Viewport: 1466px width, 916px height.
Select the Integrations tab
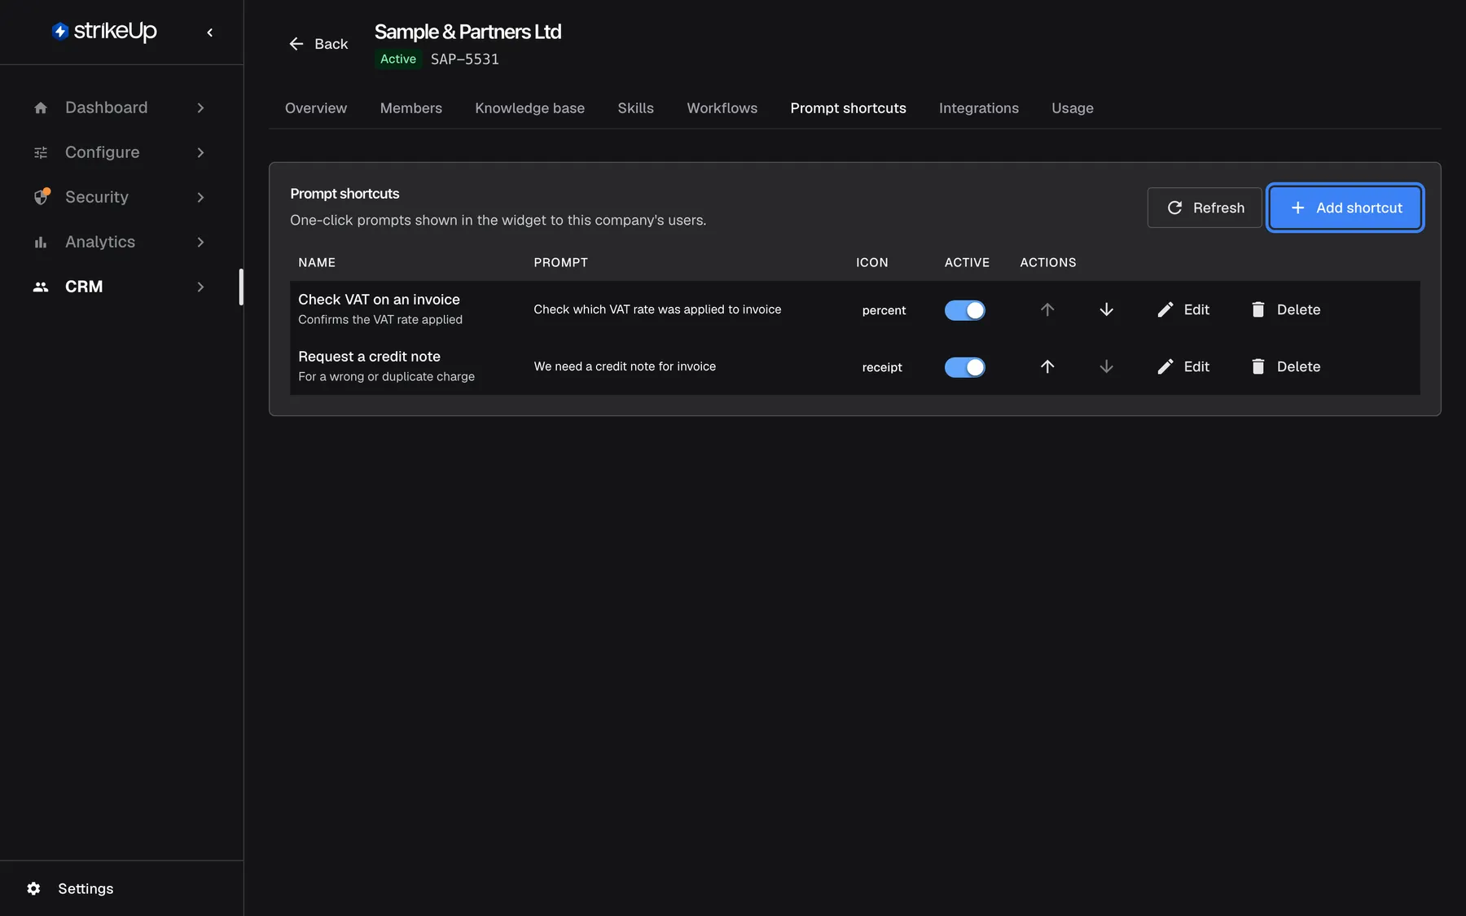click(x=979, y=108)
